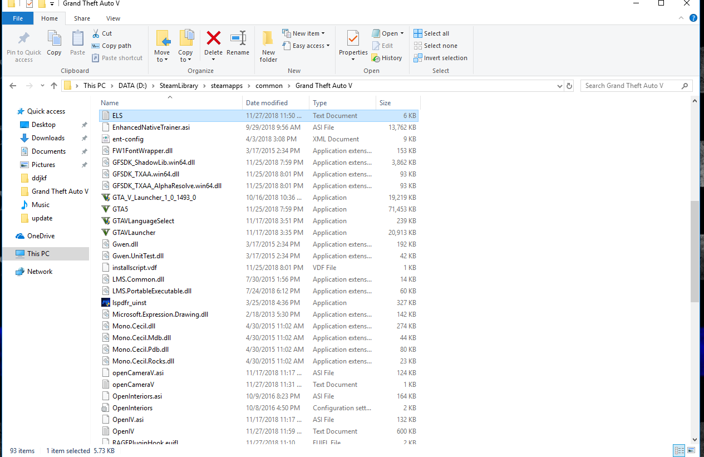Click the Paste icon in the ribbon
This screenshot has height=457, width=704.
point(77,38)
